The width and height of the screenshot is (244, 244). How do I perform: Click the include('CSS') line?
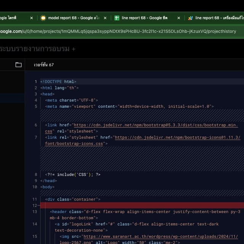coord(73,175)
